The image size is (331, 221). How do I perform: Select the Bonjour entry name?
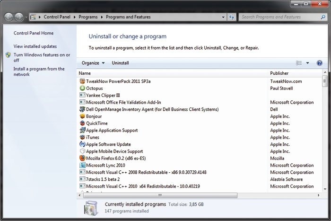click(x=94, y=116)
